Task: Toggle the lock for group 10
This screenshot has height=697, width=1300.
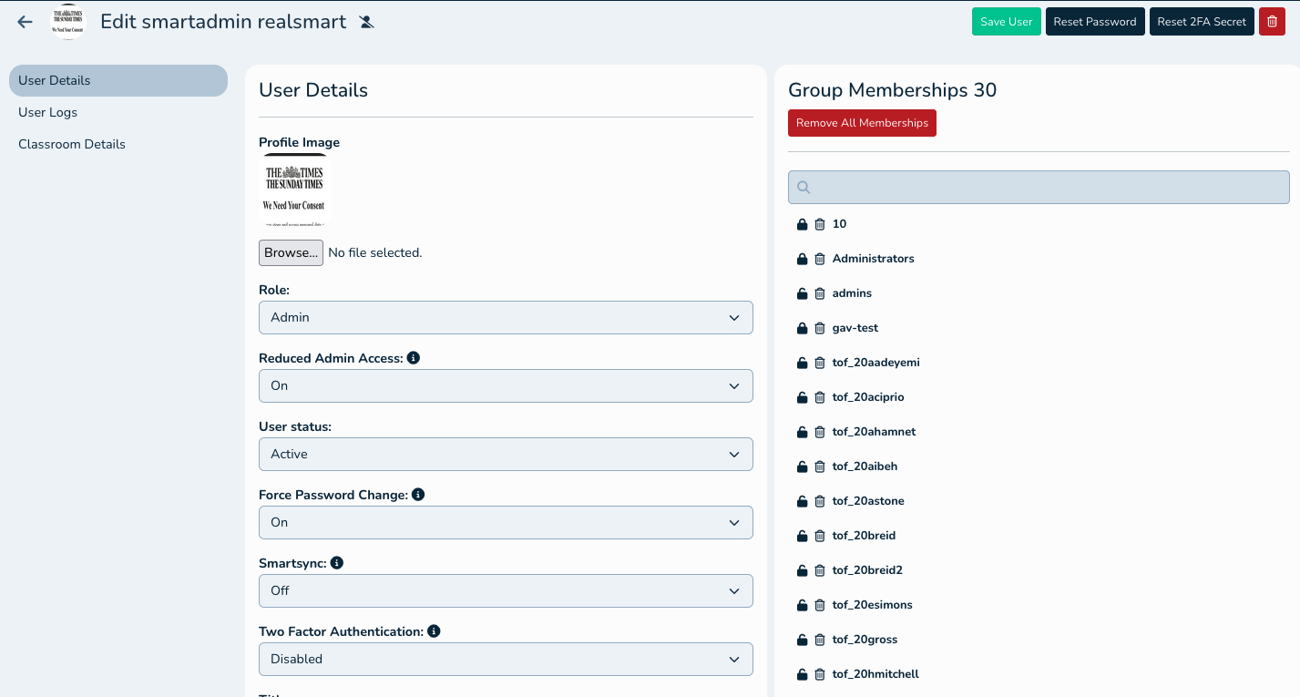Action: coord(802,224)
